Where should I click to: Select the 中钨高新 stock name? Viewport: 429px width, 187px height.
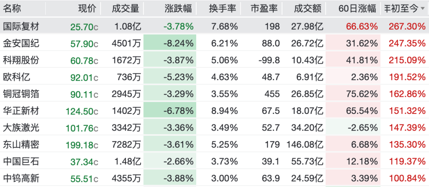(21, 179)
